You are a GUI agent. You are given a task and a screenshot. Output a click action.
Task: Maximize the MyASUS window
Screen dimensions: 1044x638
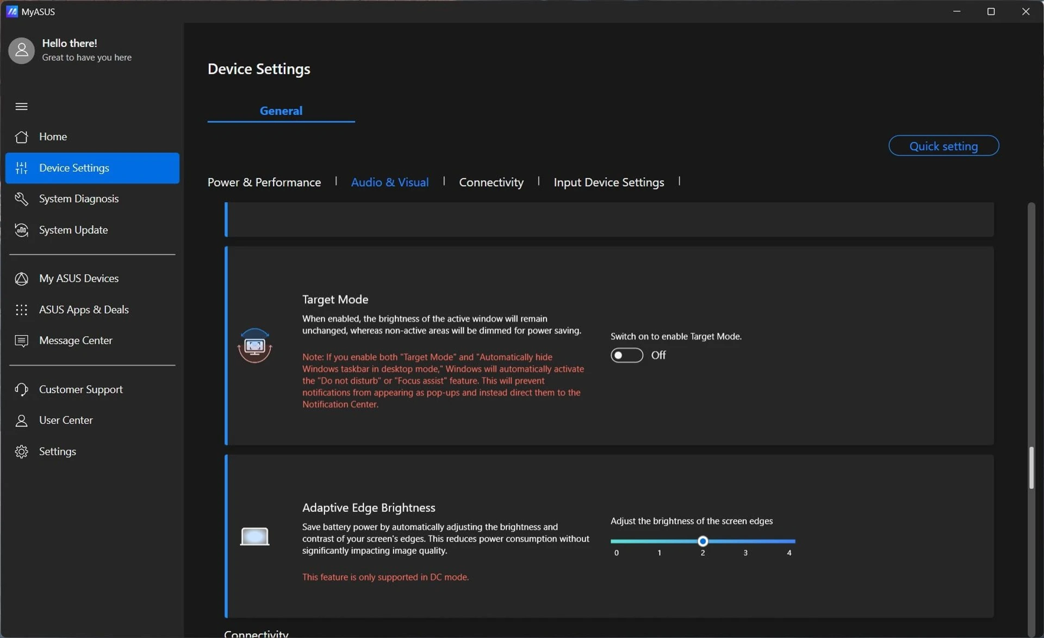click(x=991, y=11)
